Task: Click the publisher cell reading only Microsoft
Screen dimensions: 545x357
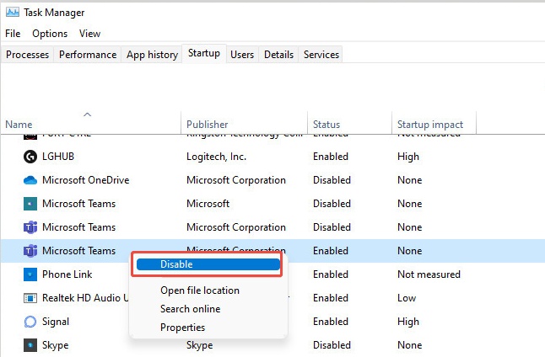Action: [x=208, y=204]
